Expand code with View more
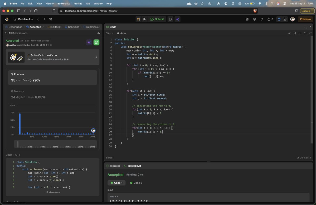316x205 pixels. click(53, 192)
